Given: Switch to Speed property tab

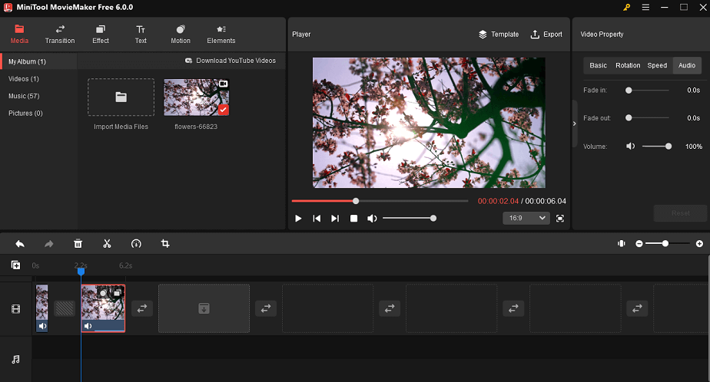Looking at the screenshot, I should (657, 65).
